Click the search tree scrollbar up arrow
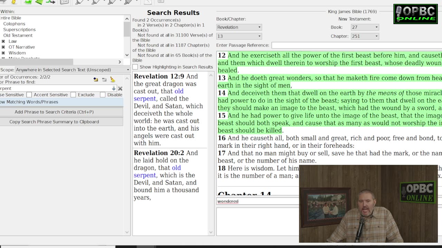 click(x=127, y=19)
